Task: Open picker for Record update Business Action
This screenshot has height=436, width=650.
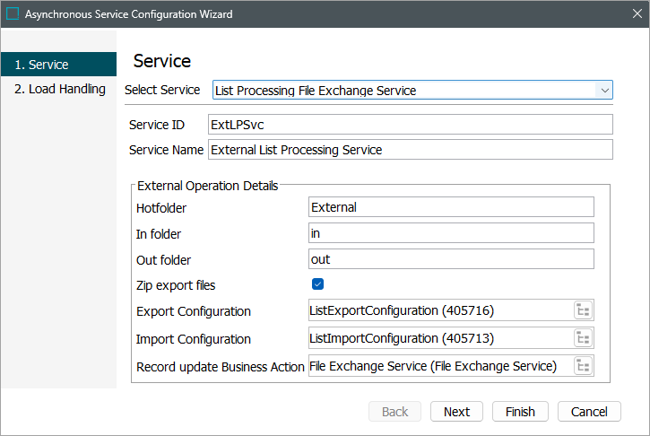Action: [x=583, y=366]
